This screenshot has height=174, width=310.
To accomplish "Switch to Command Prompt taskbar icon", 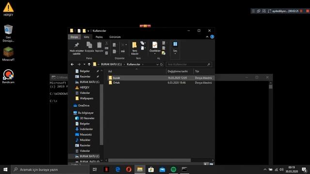I will click(x=185, y=170).
